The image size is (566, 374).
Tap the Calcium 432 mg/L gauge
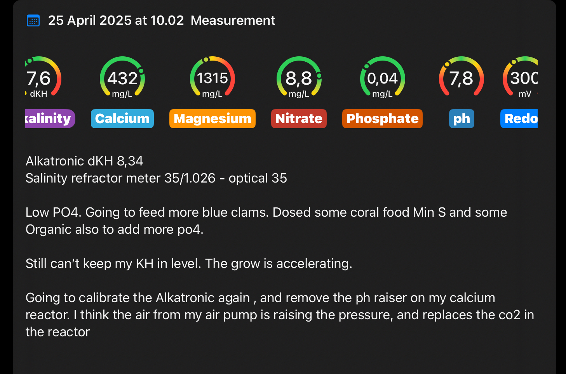tap(122, 78)
